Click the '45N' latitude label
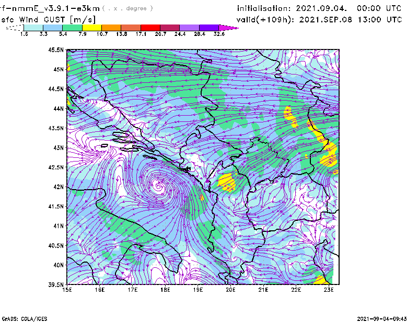The width and height of the screenshot is (418, 322). pos(59,69)
